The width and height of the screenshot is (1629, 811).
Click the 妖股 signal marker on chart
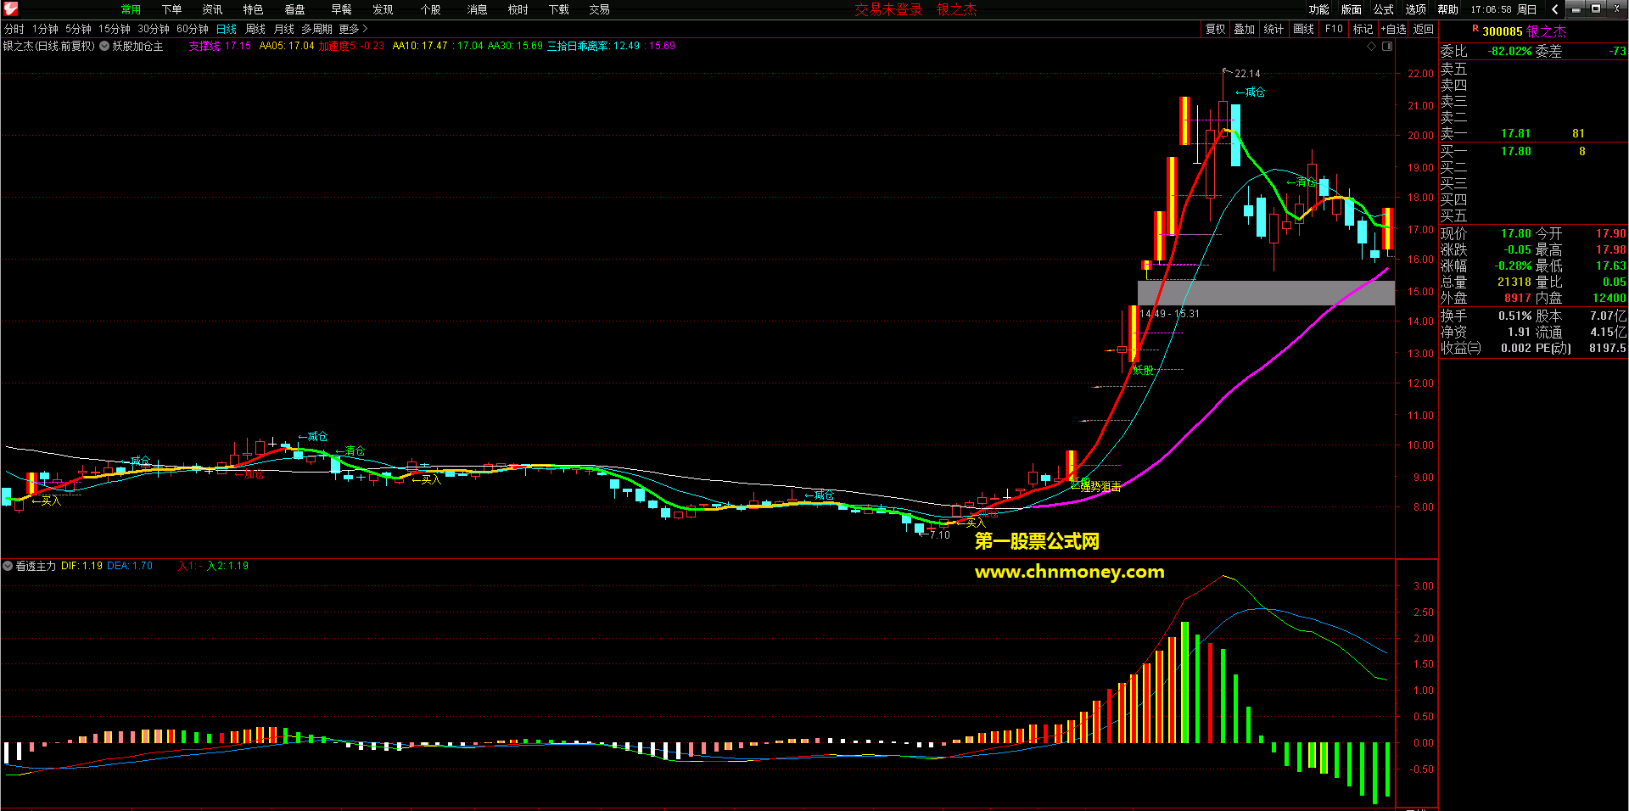(x=1143, y=370)
